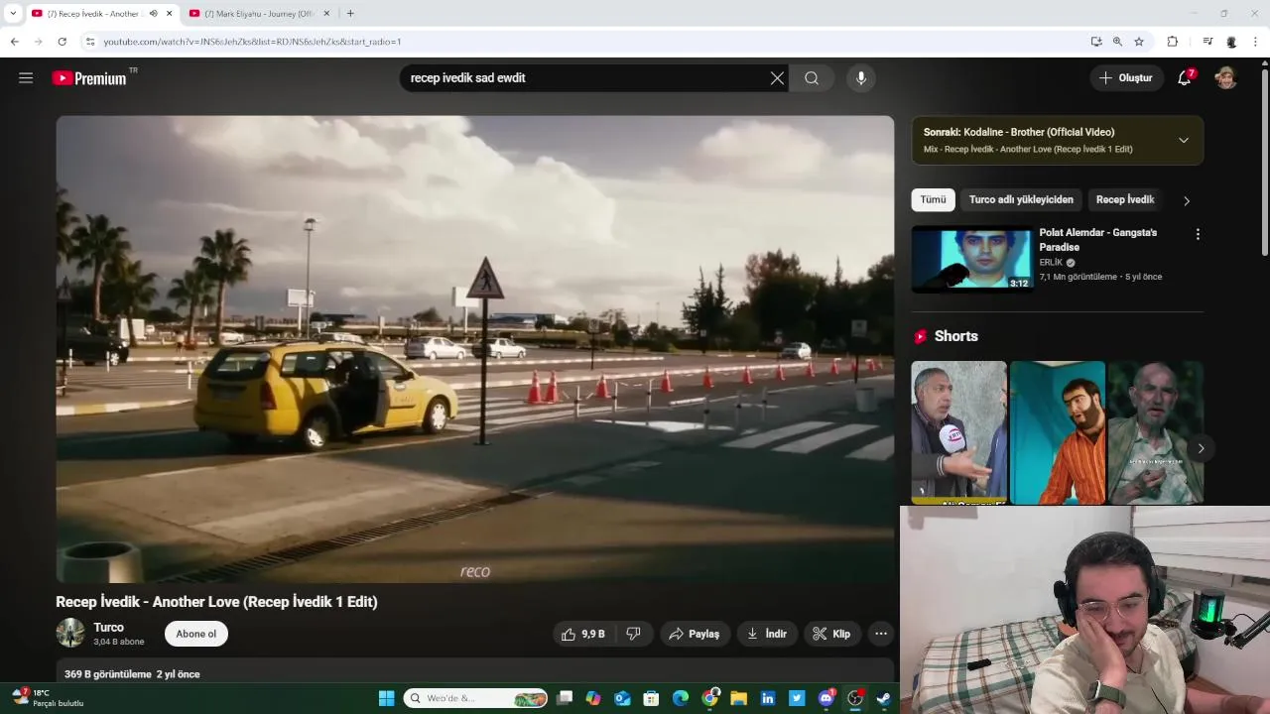This screenshot has width=1270, height=714.
Task: Click İndir download button
Action: click(767, 634)
